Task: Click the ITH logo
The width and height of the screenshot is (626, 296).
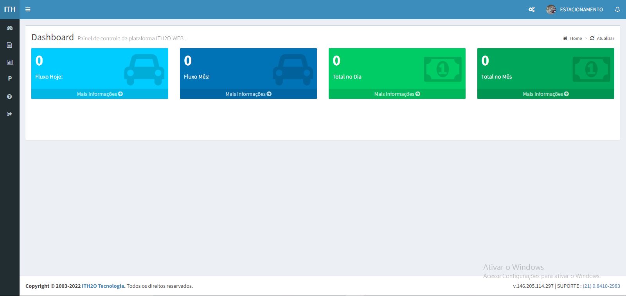Action: [10, 9]
